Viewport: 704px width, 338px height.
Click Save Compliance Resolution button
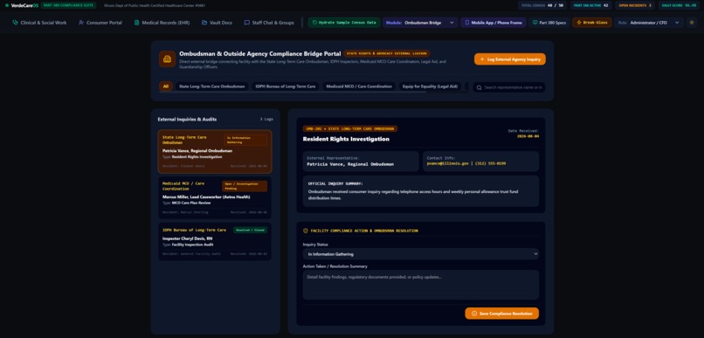pyautogui.click(x=501, y=314)
